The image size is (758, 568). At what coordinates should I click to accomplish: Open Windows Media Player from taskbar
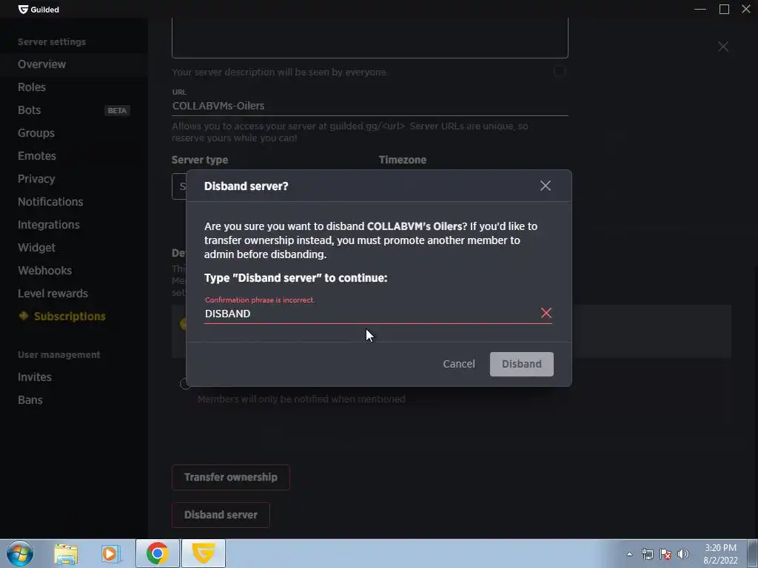coord(110,553)
